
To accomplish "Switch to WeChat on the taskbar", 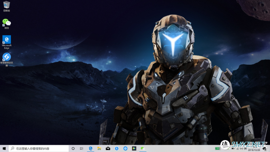I will pyautogui.click(x=143, y=148).
